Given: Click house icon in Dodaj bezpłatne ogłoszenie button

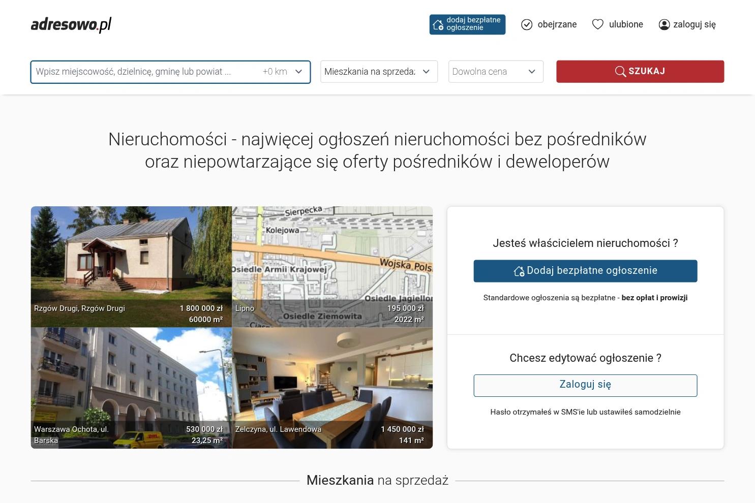Looking at the screenshot, I should point(519,271).
